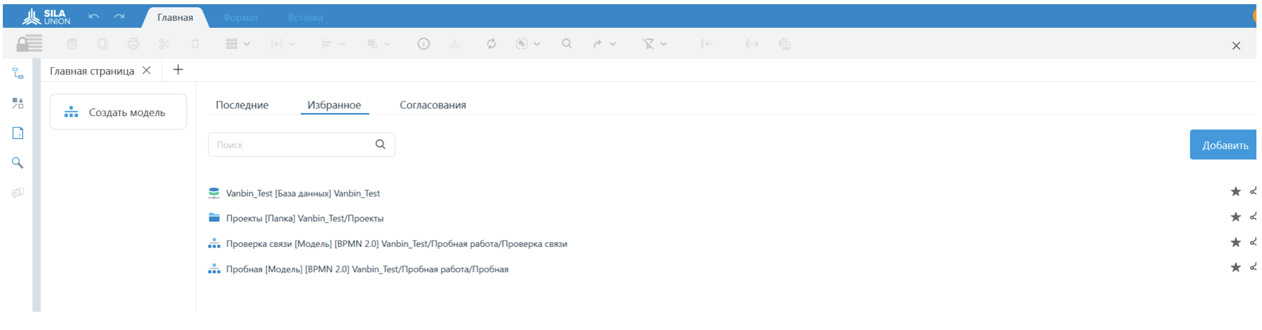This screenshot has height=330, width=1262.
Task: Open the model tree navigator in sidebar
Action: pyautogui.click(x=17, y=73)
